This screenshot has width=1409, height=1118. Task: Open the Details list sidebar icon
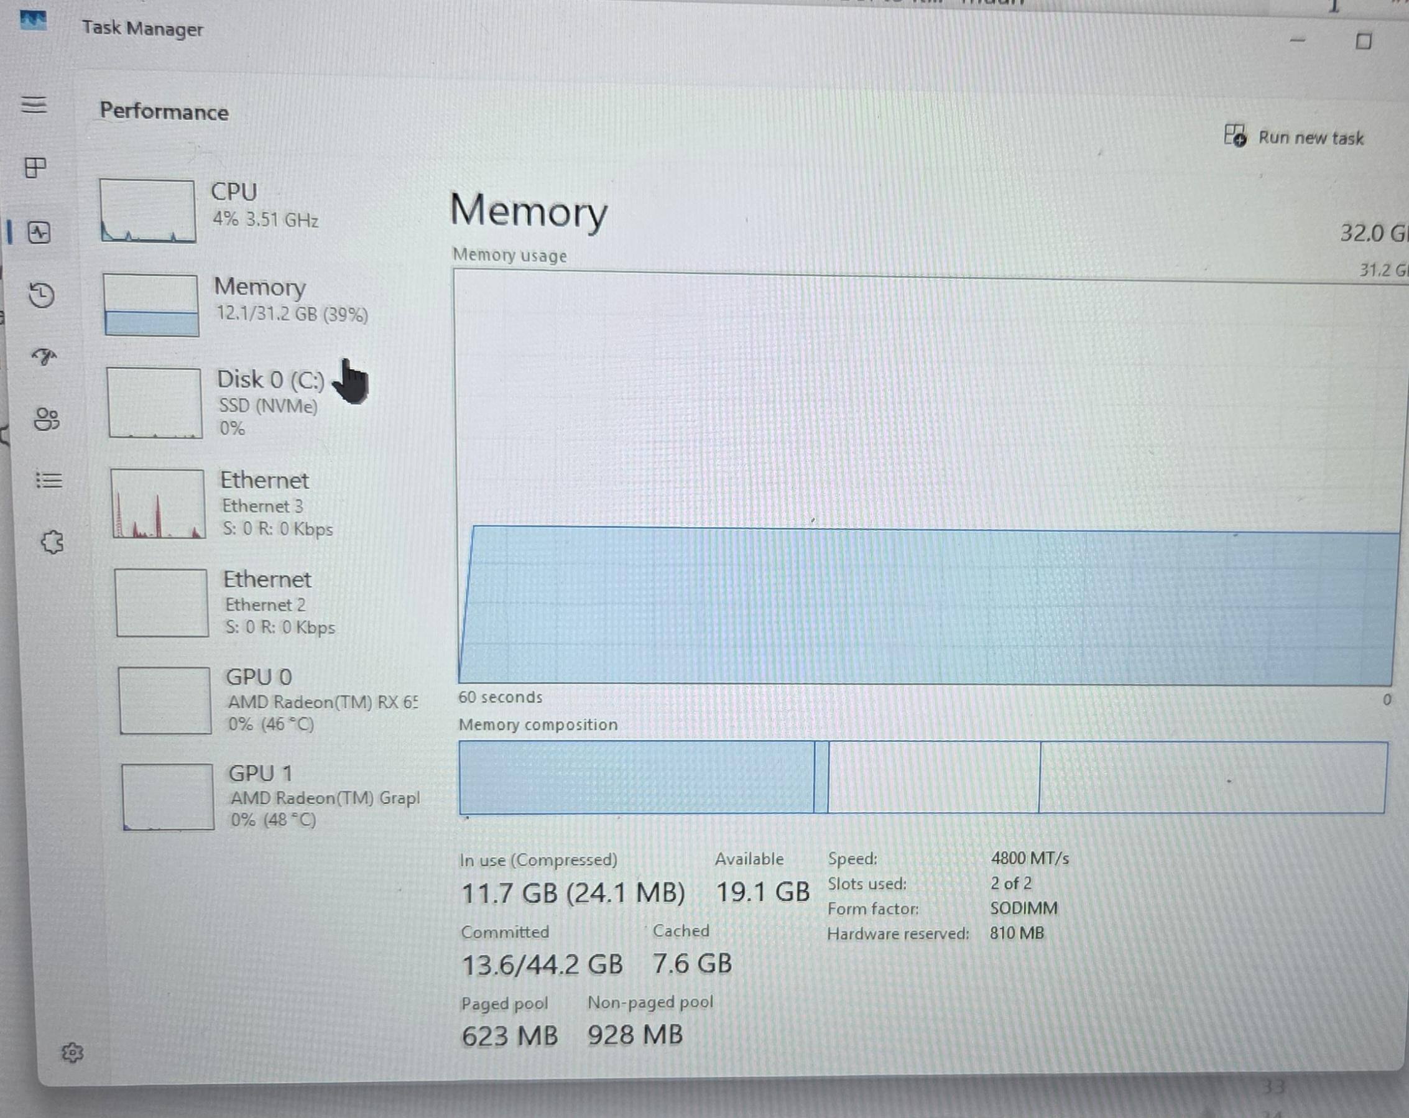click(49, 481)
